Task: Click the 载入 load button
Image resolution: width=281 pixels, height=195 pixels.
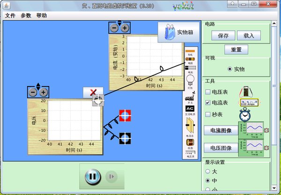Action: point(249,36)
